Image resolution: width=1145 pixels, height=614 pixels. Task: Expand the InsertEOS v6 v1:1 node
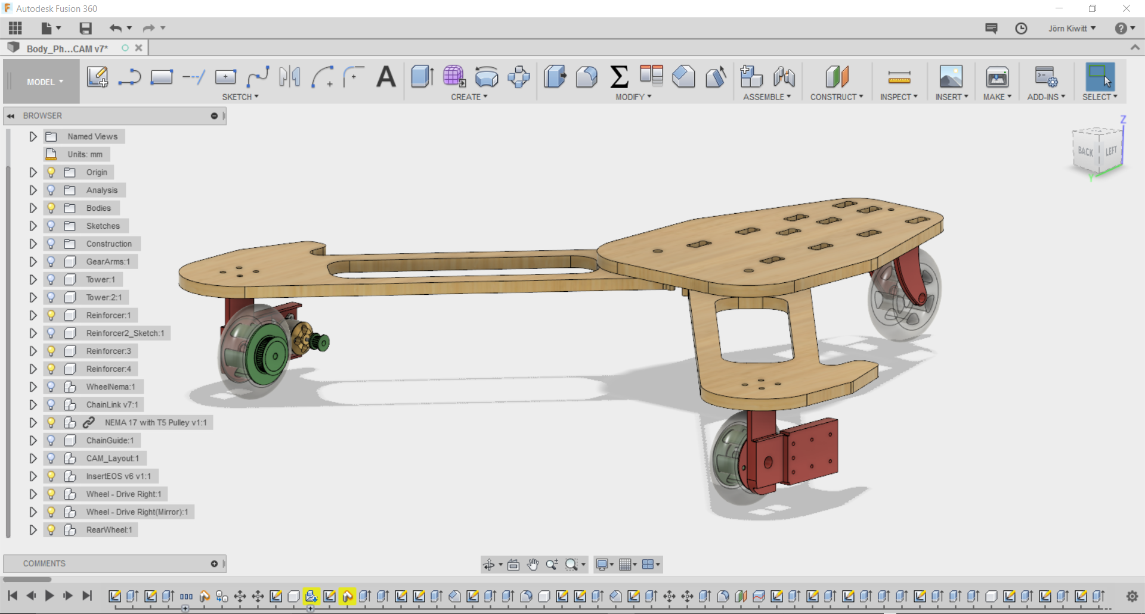(x=33, y=476)
